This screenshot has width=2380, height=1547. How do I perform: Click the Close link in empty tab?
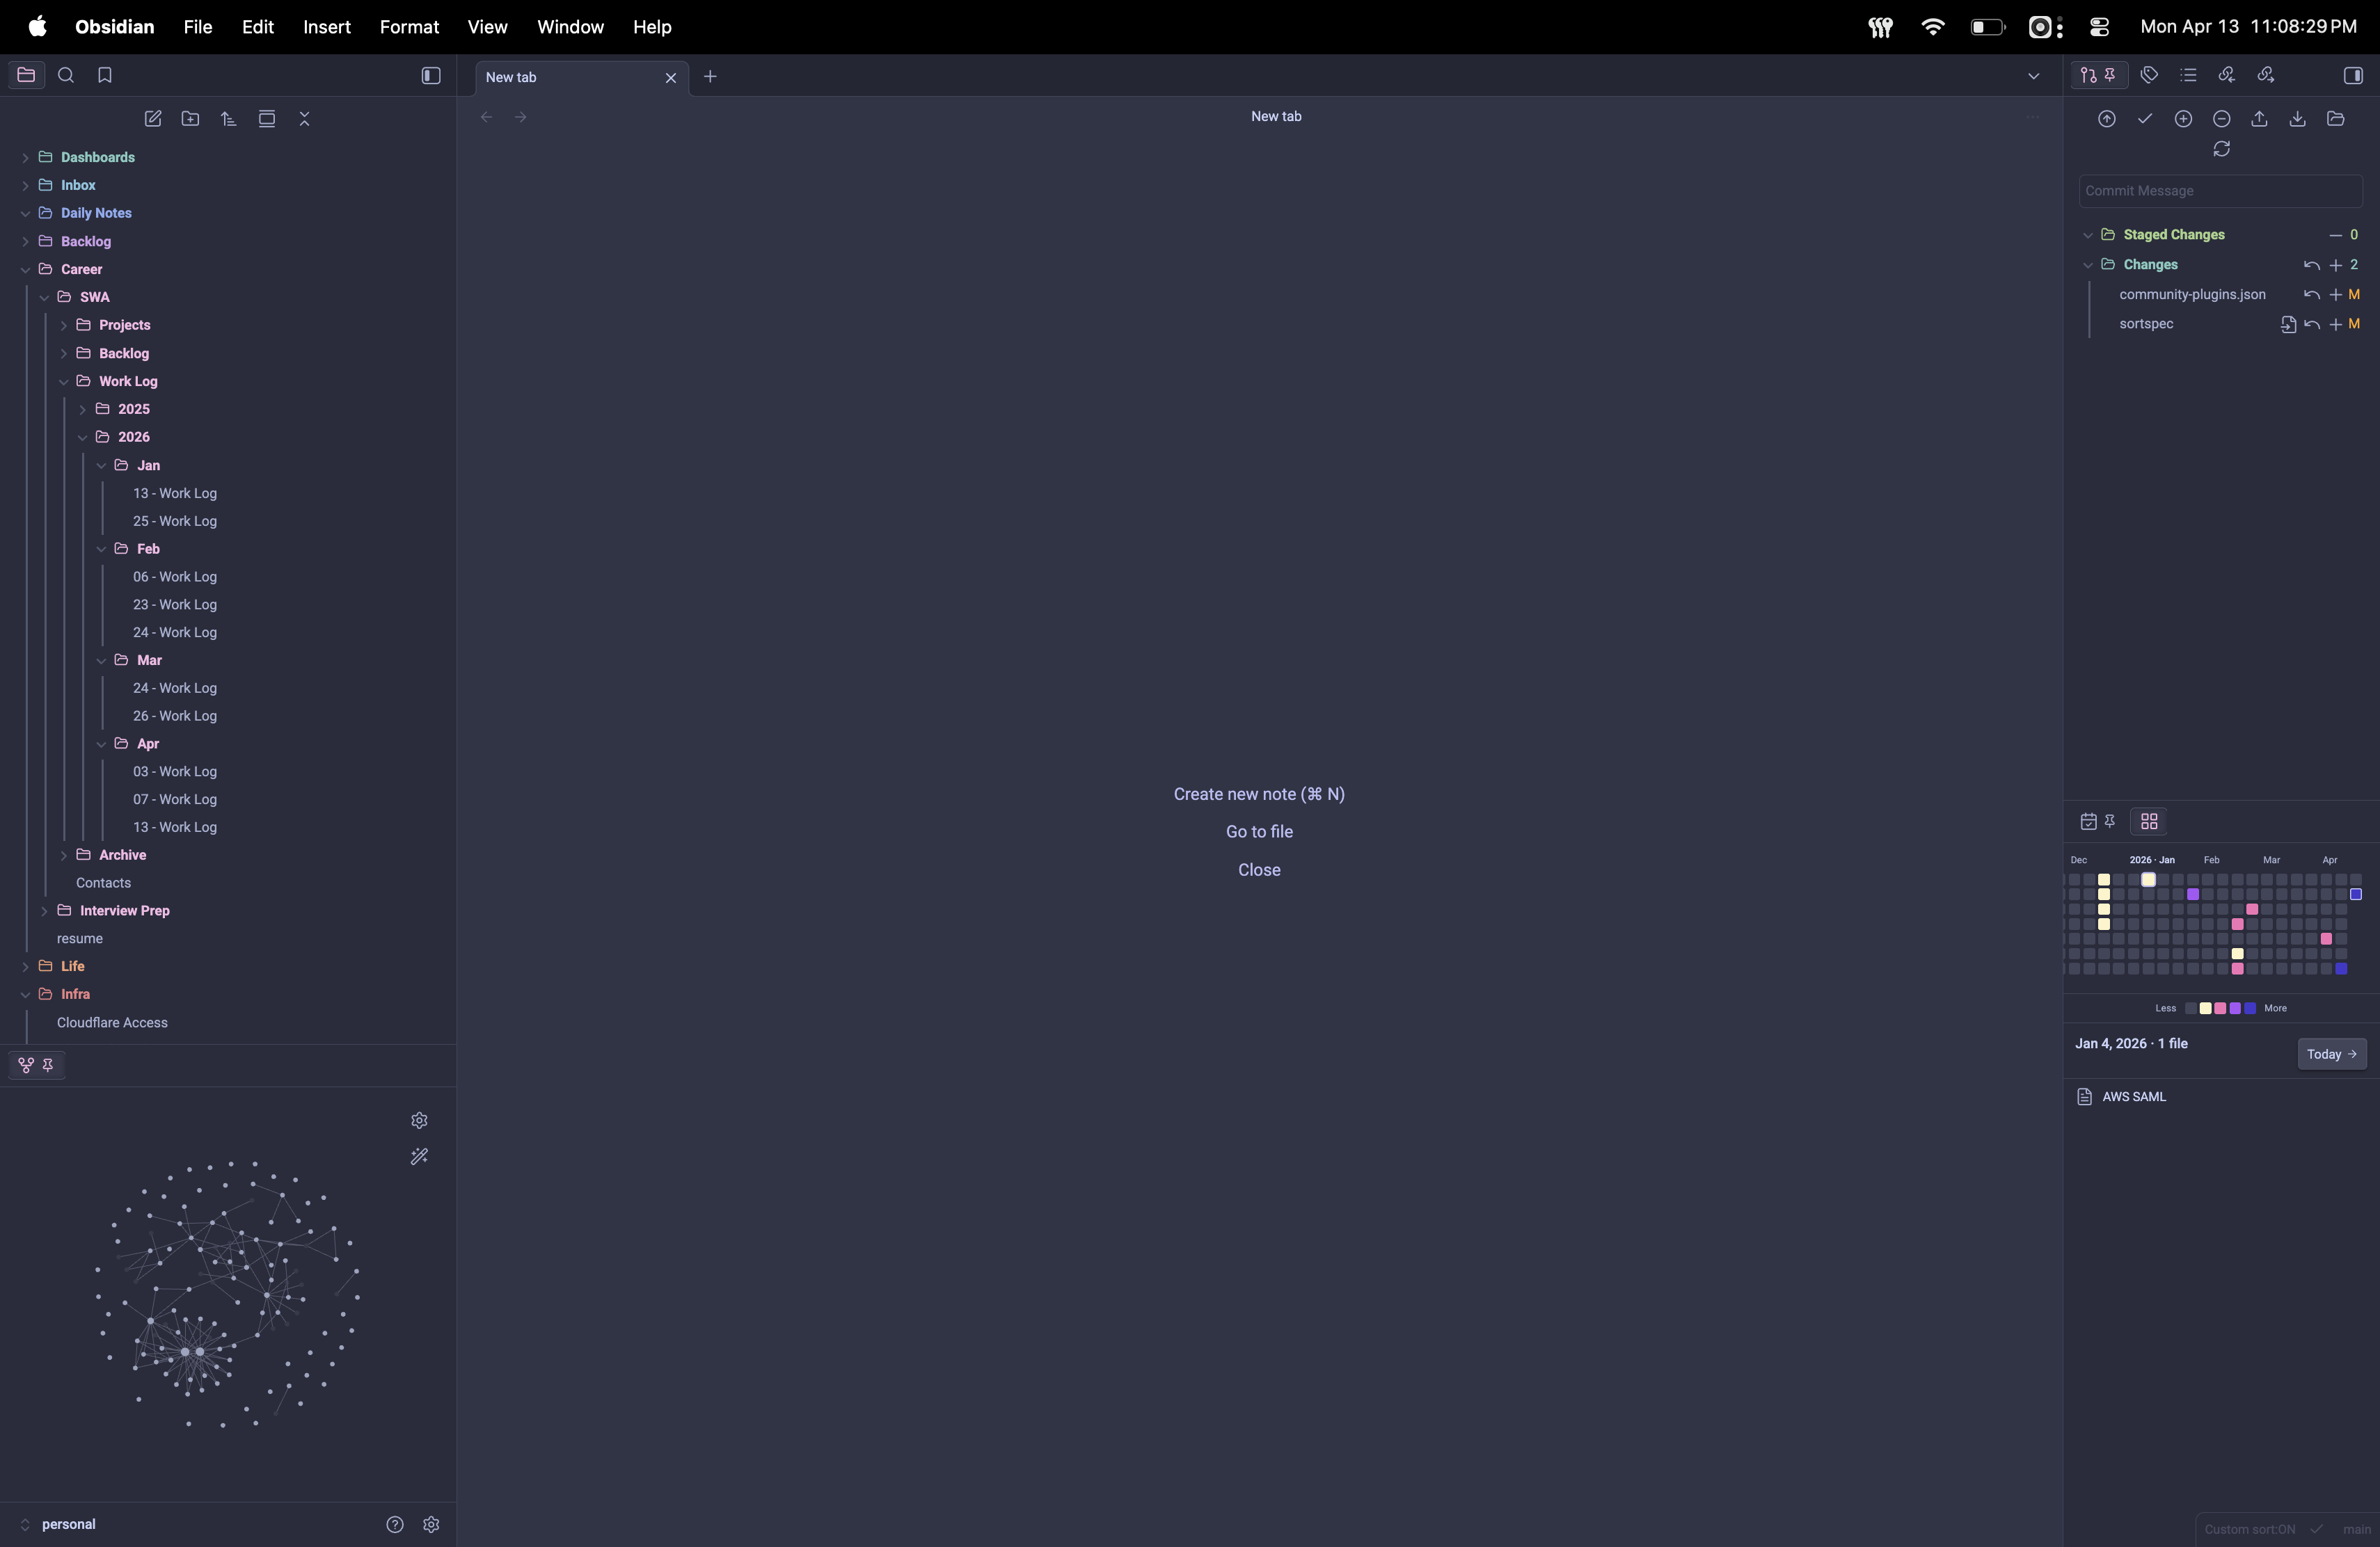(x=1259, y=870)
